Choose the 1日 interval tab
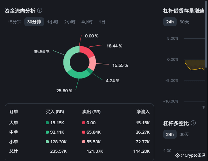The height and width of the screenshot is (161, 208). click(102, 22)
